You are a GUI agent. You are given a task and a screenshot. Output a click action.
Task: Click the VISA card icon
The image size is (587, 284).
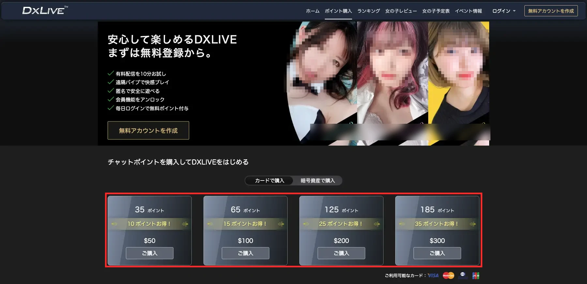[433, 276]
